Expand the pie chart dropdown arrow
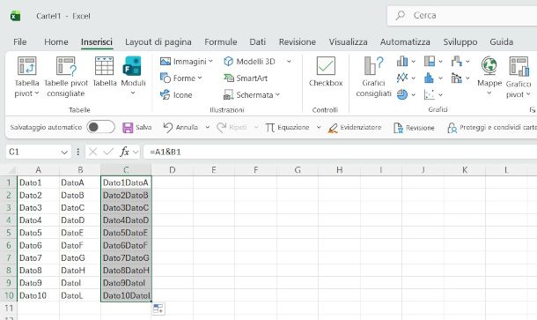 [414, 94]
